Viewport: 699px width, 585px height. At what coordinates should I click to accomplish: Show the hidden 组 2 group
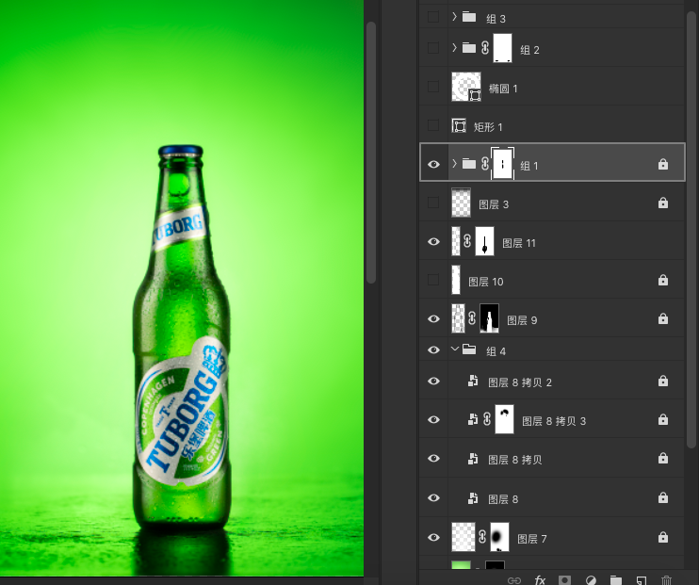pyautogui.click(x=432, y=48)
